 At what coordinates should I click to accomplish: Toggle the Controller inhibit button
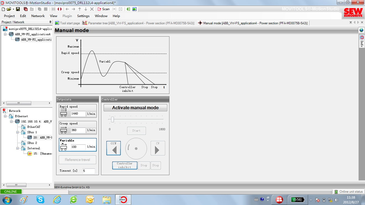[x=125, y=165]
